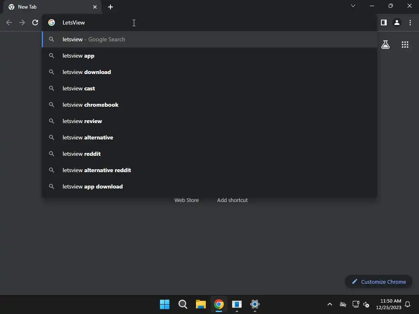Click the muted volume tray icon
The image size is (419, 314).
[366, 304]
